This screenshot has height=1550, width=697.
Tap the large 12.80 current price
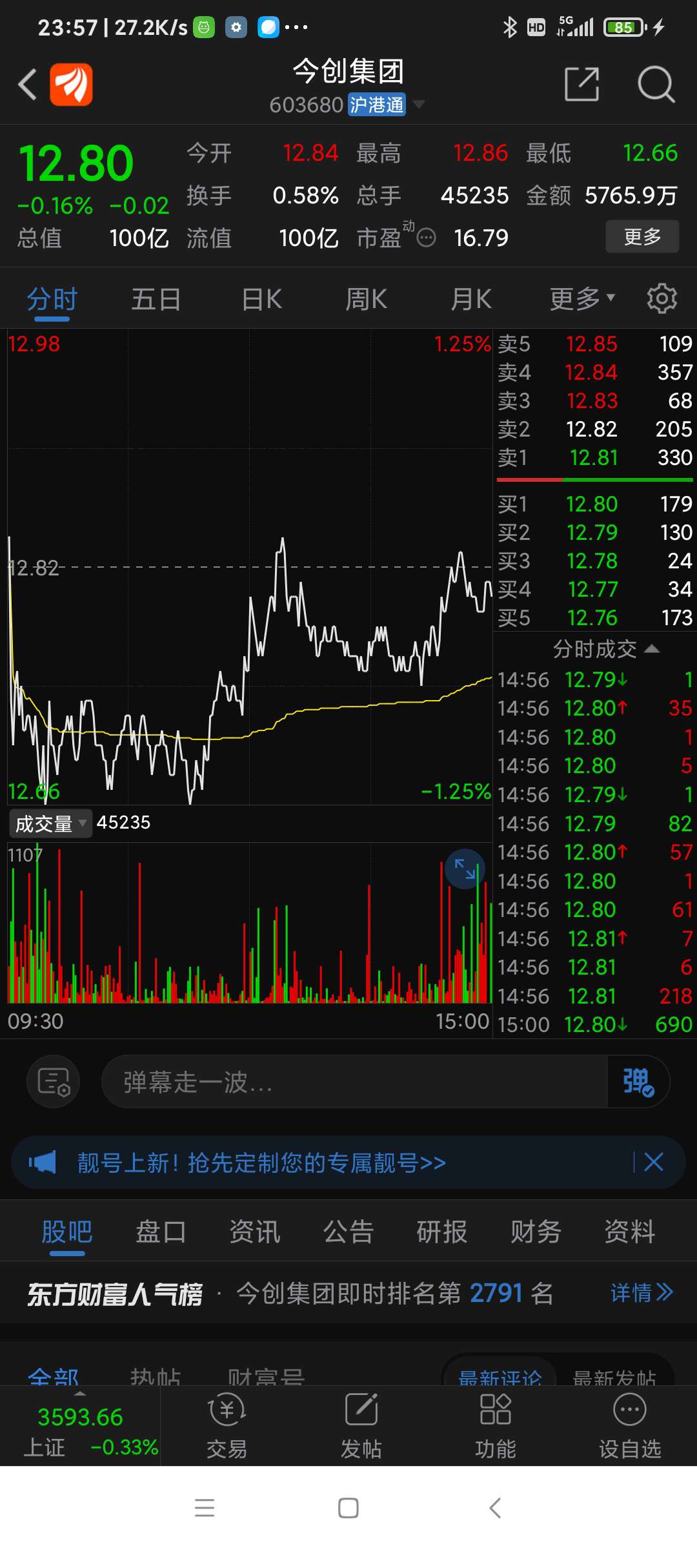coord(76,164)
